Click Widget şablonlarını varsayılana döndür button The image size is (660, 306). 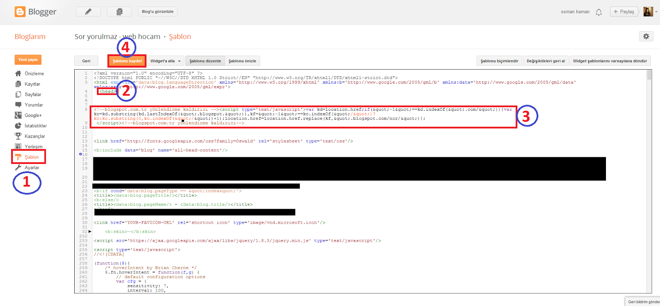coord(610,61)
